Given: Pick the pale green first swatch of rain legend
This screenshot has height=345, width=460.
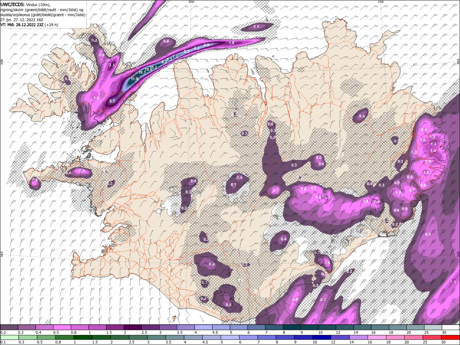Looking at the screenshot, I should [9, 337].
